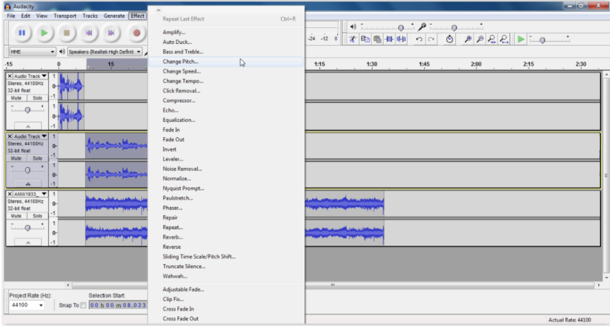The image size is (610, 326).
Task: Click the vertical scrollbar down arrow
Action: [x=606, y=278]
